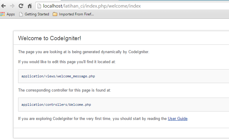This screenshot has width=229, height=139.
Task: Go to the browser Home page
Action: click(30, 6)
